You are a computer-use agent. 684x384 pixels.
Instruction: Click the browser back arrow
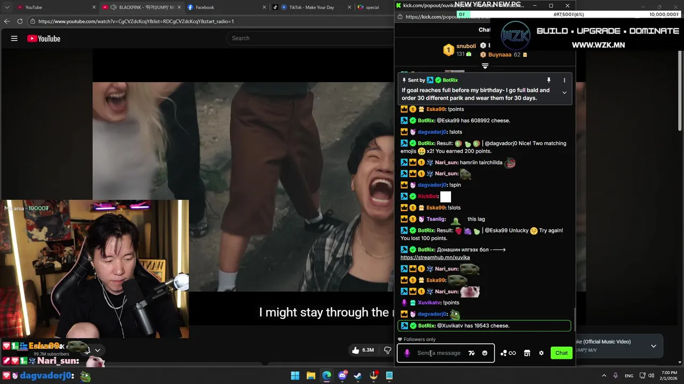6,21
